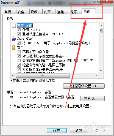Click the settings list scroll up arrow
This screenshot has height=136, width=114.
101,26
